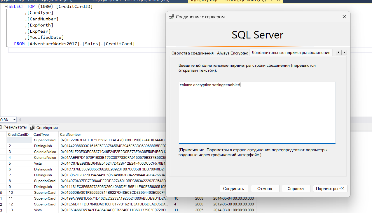Click [ExpMonth] in the SQL query text
The height and width of the screenshot is (213, 372).
(x=40, y=25)
